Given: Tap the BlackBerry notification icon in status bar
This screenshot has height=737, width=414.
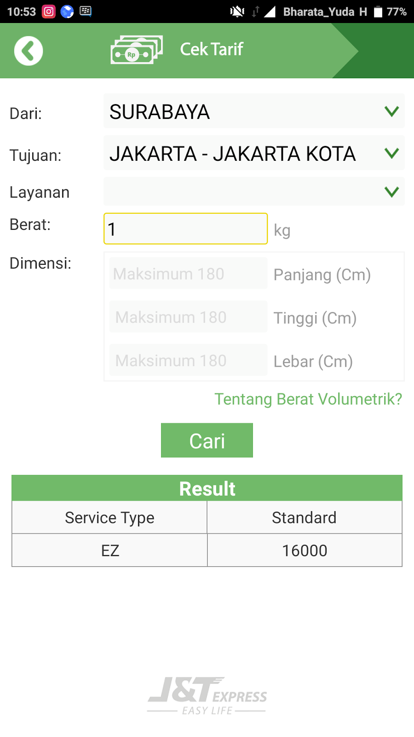Looking at the screenshot, I should point(86,11).
